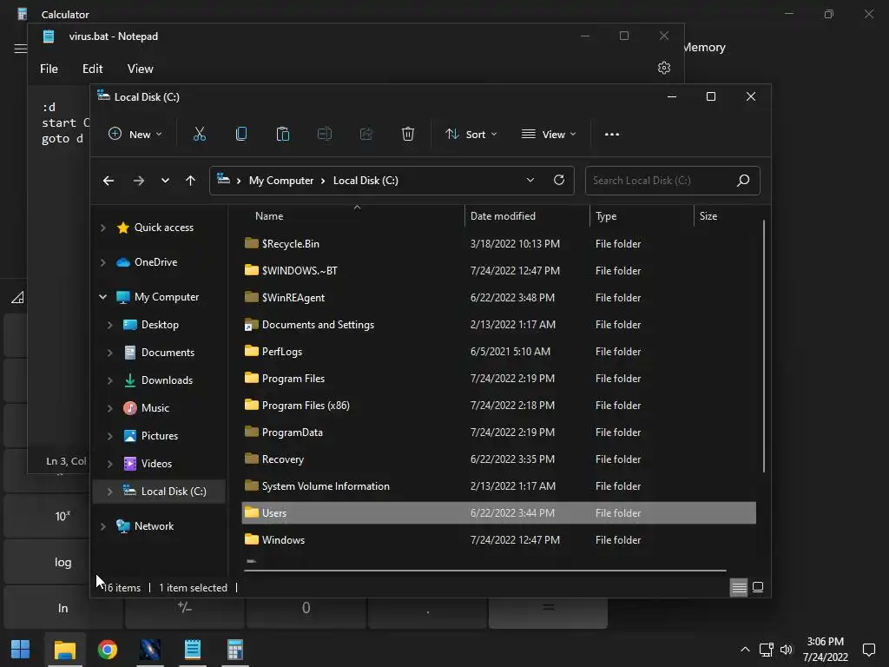Open File Explorer from the taskbar
Viewport: 889px width, 667px height.
coord(64,650)
